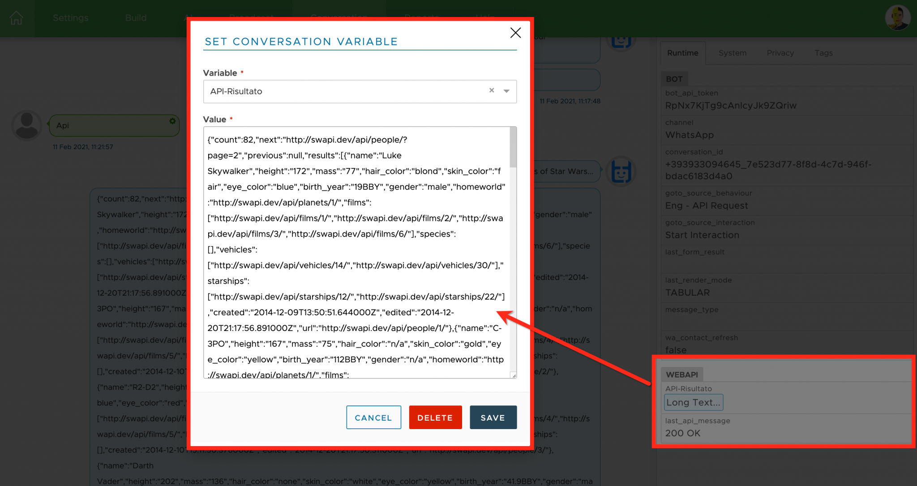Open the Build menu
This screenshot has height=486, width=917.
coord(136,18)
